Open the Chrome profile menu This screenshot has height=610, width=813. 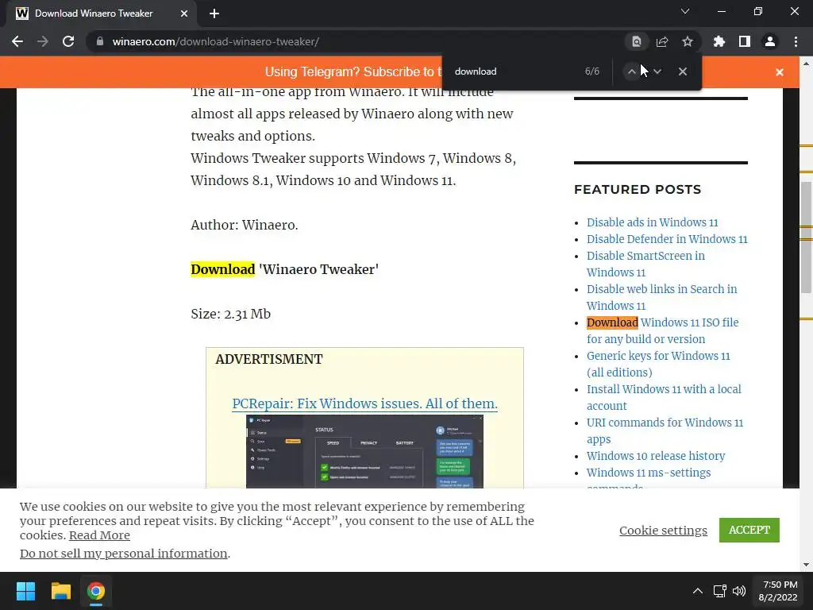(x=770, y=41)
